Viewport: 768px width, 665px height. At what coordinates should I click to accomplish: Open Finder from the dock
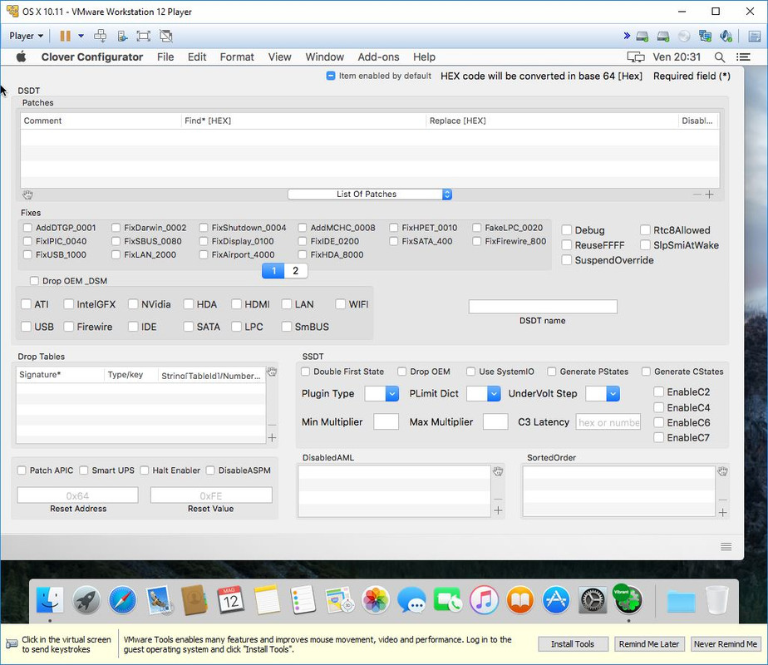tap(50, 600)
